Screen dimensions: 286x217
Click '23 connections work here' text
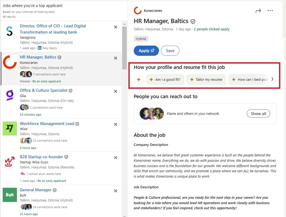tap(50, 141)
